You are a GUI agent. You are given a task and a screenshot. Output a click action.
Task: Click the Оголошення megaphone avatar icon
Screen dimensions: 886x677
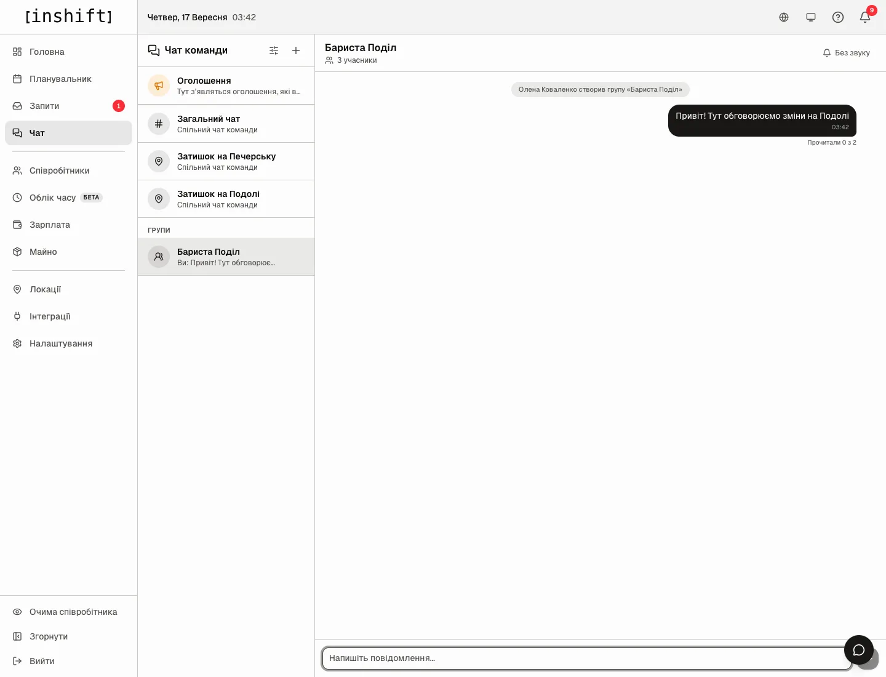click(x=159, y=86)
